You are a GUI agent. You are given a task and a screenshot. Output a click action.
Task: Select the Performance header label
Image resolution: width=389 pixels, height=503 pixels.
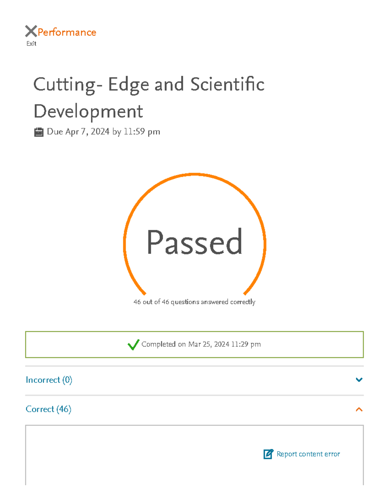tap(66, 32)
